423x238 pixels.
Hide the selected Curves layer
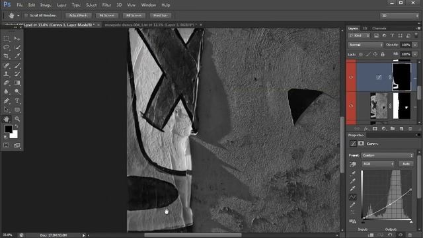click(x=351, y=77)
